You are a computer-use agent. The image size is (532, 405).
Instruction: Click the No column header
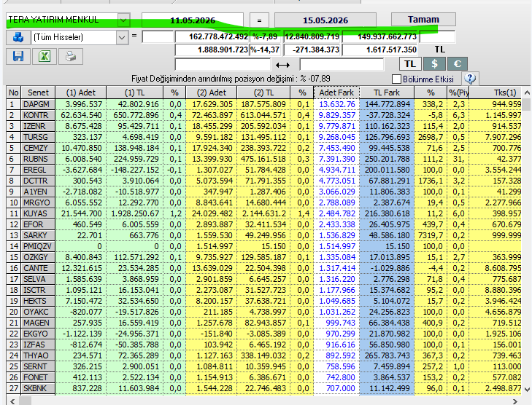14,93
